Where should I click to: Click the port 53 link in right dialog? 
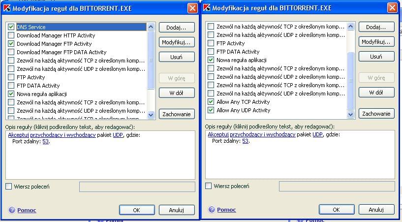pyautogui.click(x=246, y=141)
